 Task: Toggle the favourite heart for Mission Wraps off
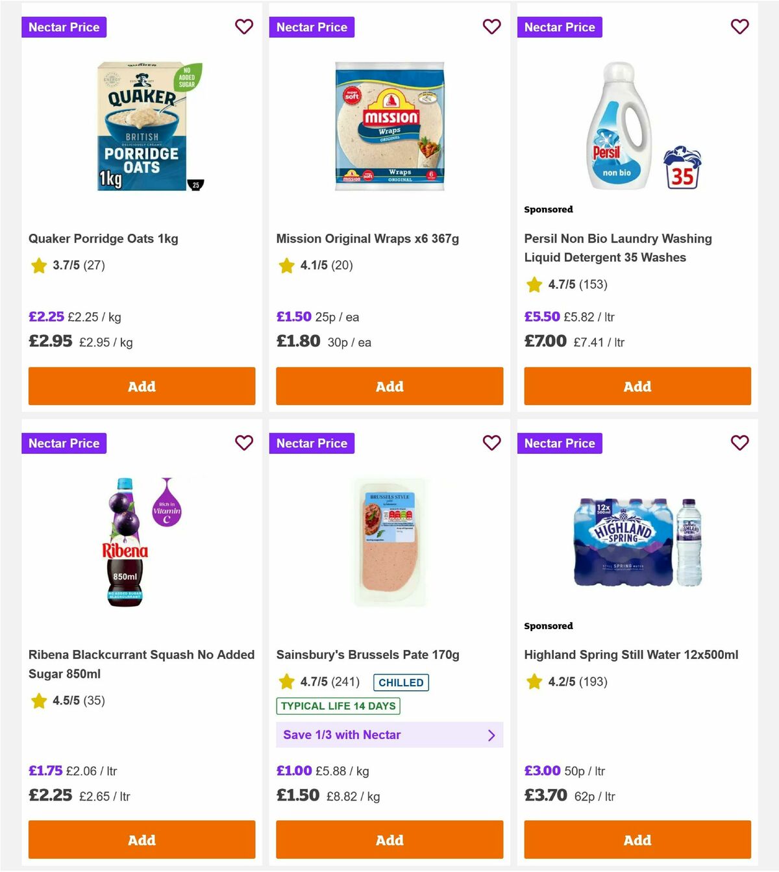coord(492,27)
